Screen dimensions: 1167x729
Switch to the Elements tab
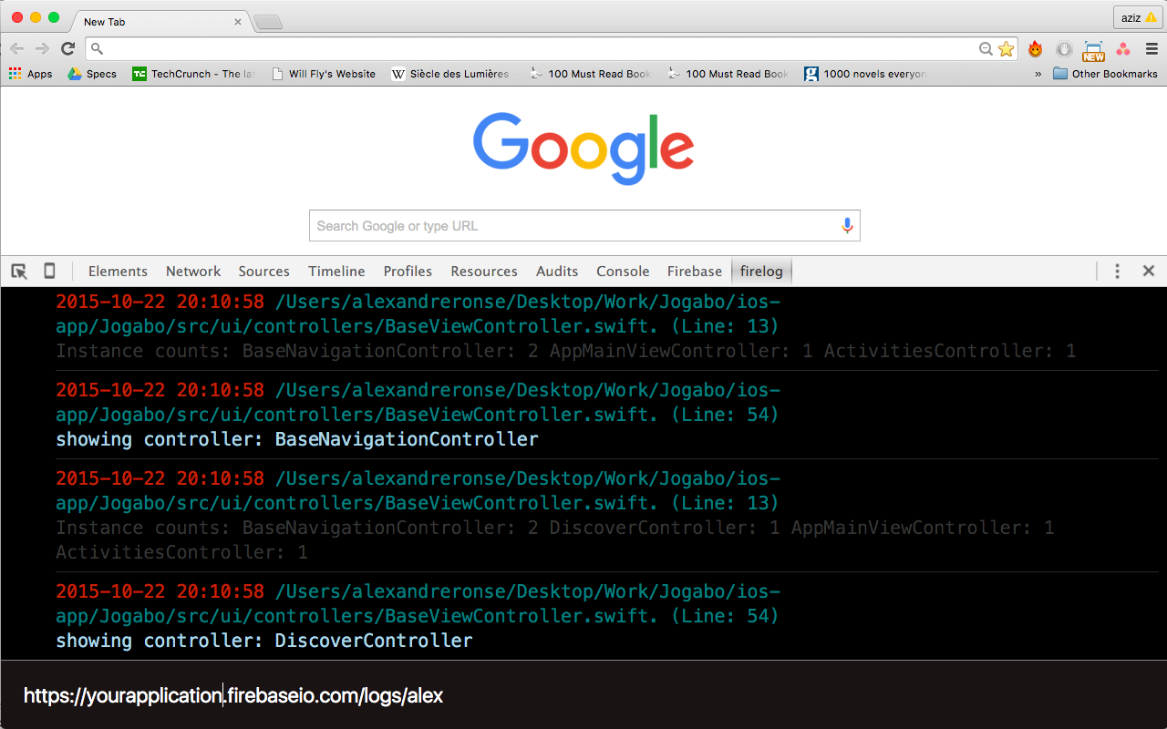coord(118,271)
